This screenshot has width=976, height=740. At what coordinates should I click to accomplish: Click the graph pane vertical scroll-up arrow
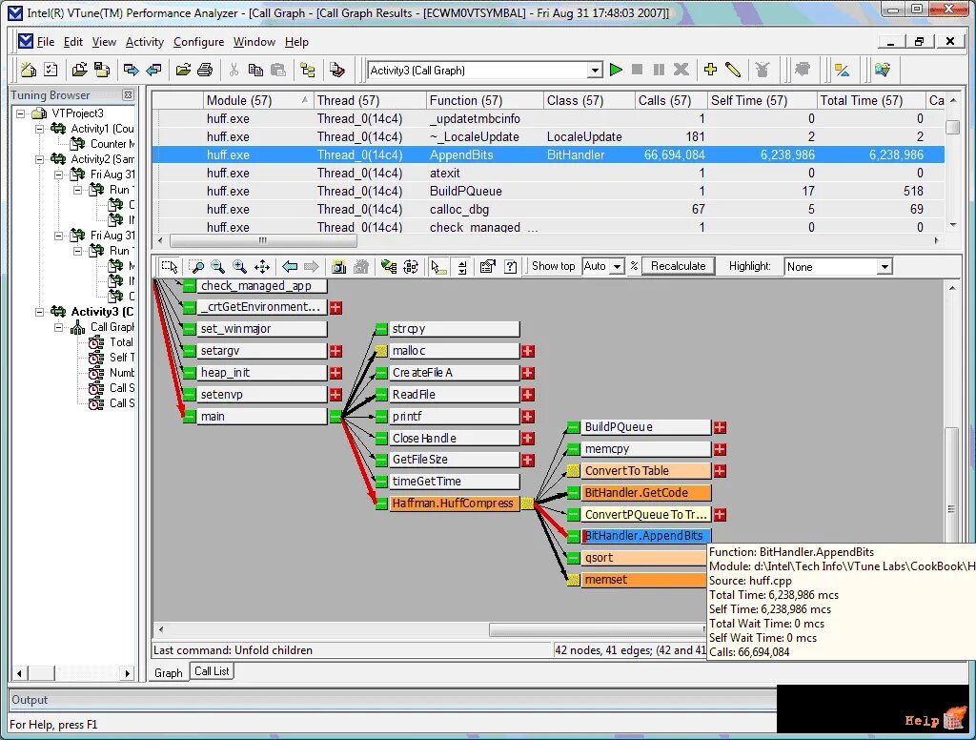[952, 288]
